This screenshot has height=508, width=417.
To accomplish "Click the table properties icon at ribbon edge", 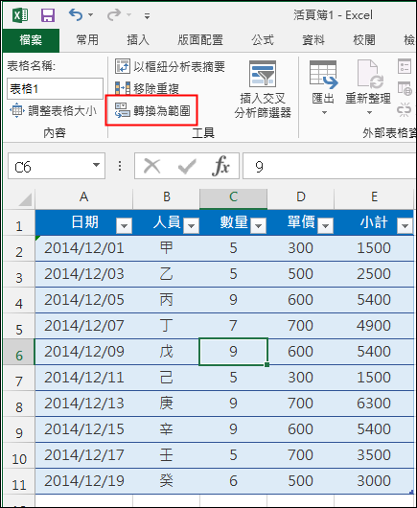I will click(x=405, y=66).
